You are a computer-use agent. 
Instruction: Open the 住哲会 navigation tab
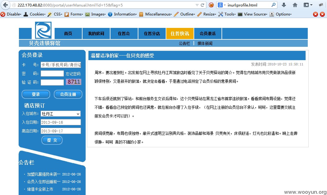coord(124,33)
